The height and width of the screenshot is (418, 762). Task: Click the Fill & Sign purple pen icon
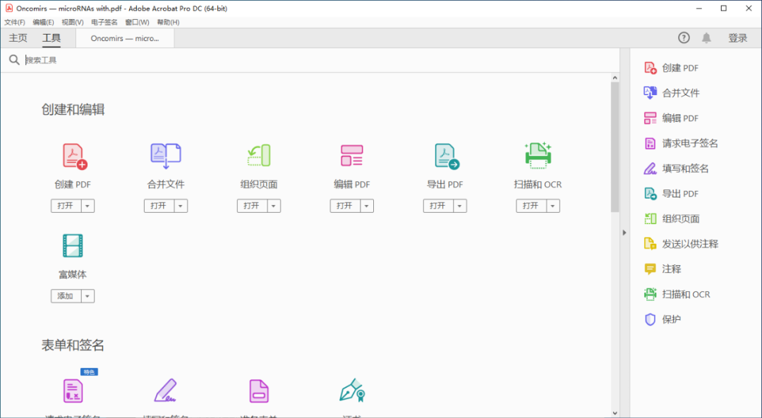(165, 391)
